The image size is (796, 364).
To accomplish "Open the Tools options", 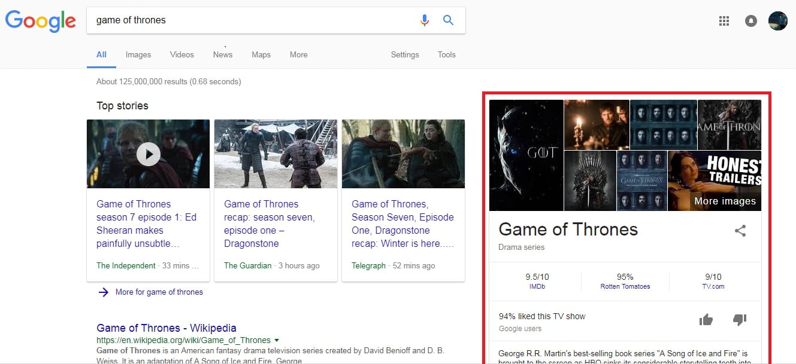I will 446,54.
